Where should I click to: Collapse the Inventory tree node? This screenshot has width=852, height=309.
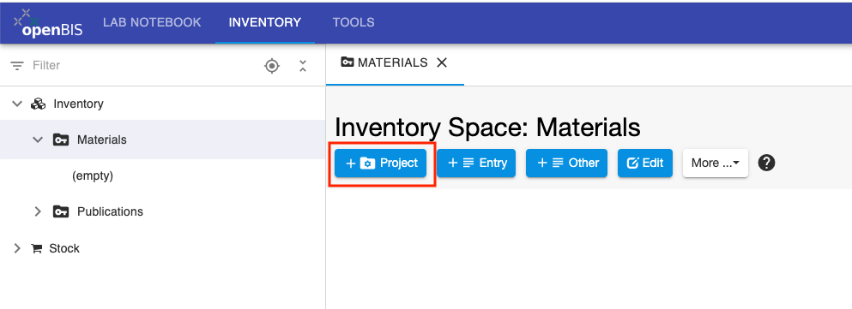(x=17, y=104)
